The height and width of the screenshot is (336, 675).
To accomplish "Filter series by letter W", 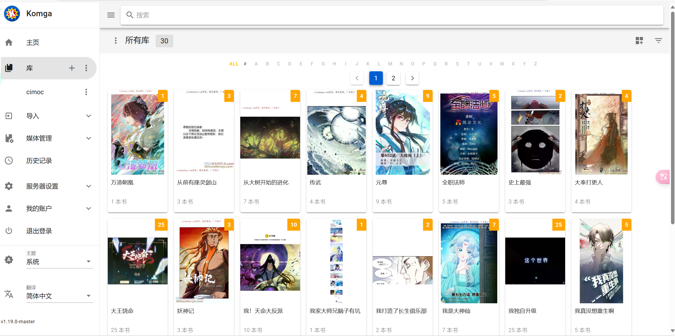I will (x=502, y=64).
